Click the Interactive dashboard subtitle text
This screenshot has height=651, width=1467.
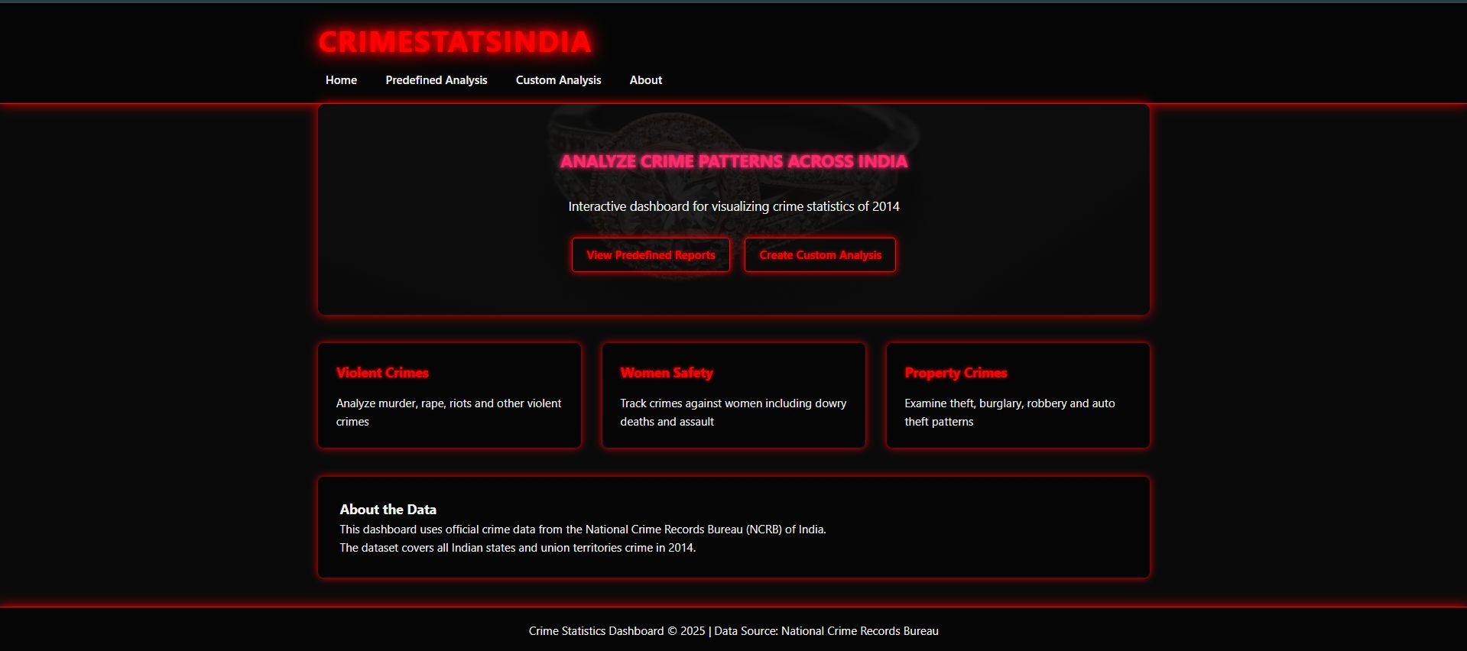click(733, 206)
